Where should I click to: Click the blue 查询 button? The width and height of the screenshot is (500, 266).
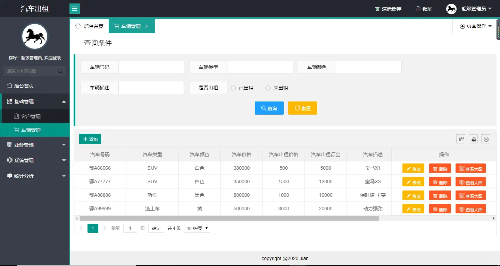269,108
